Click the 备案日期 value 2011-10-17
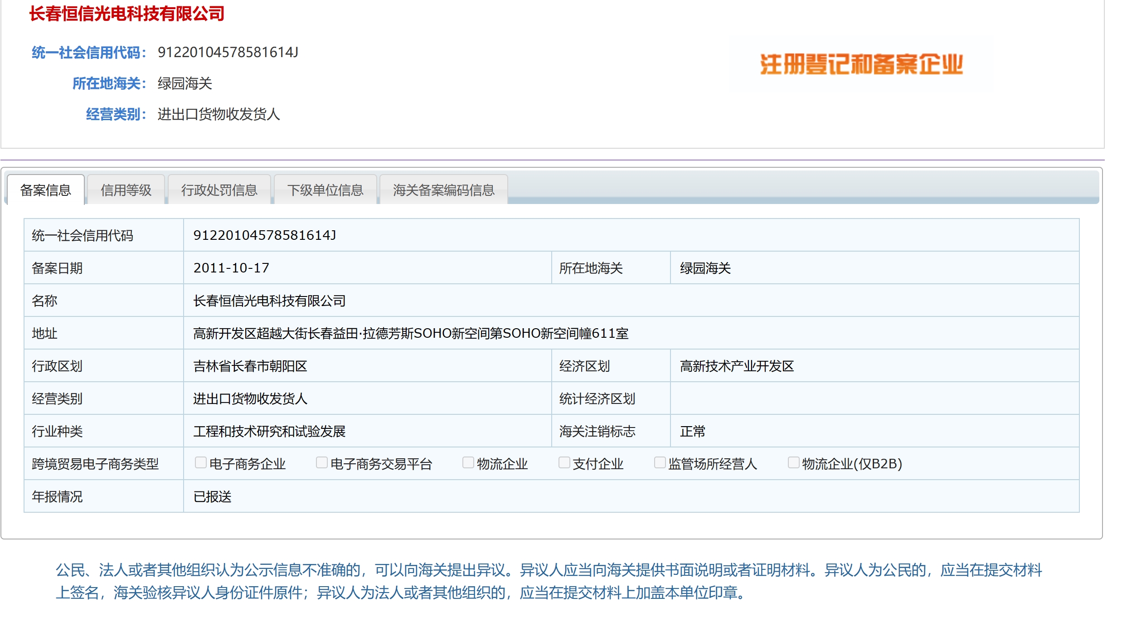 [231, 268]
